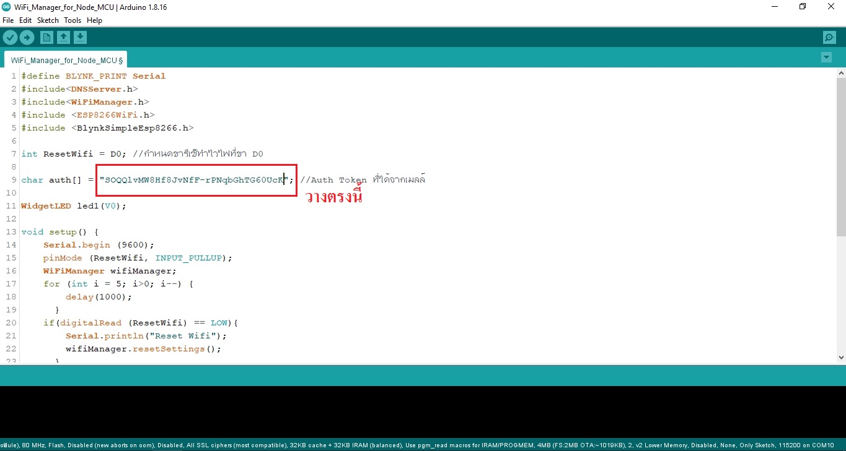
Task: Open the Sketch menu
Action: (x=48, y=20)
